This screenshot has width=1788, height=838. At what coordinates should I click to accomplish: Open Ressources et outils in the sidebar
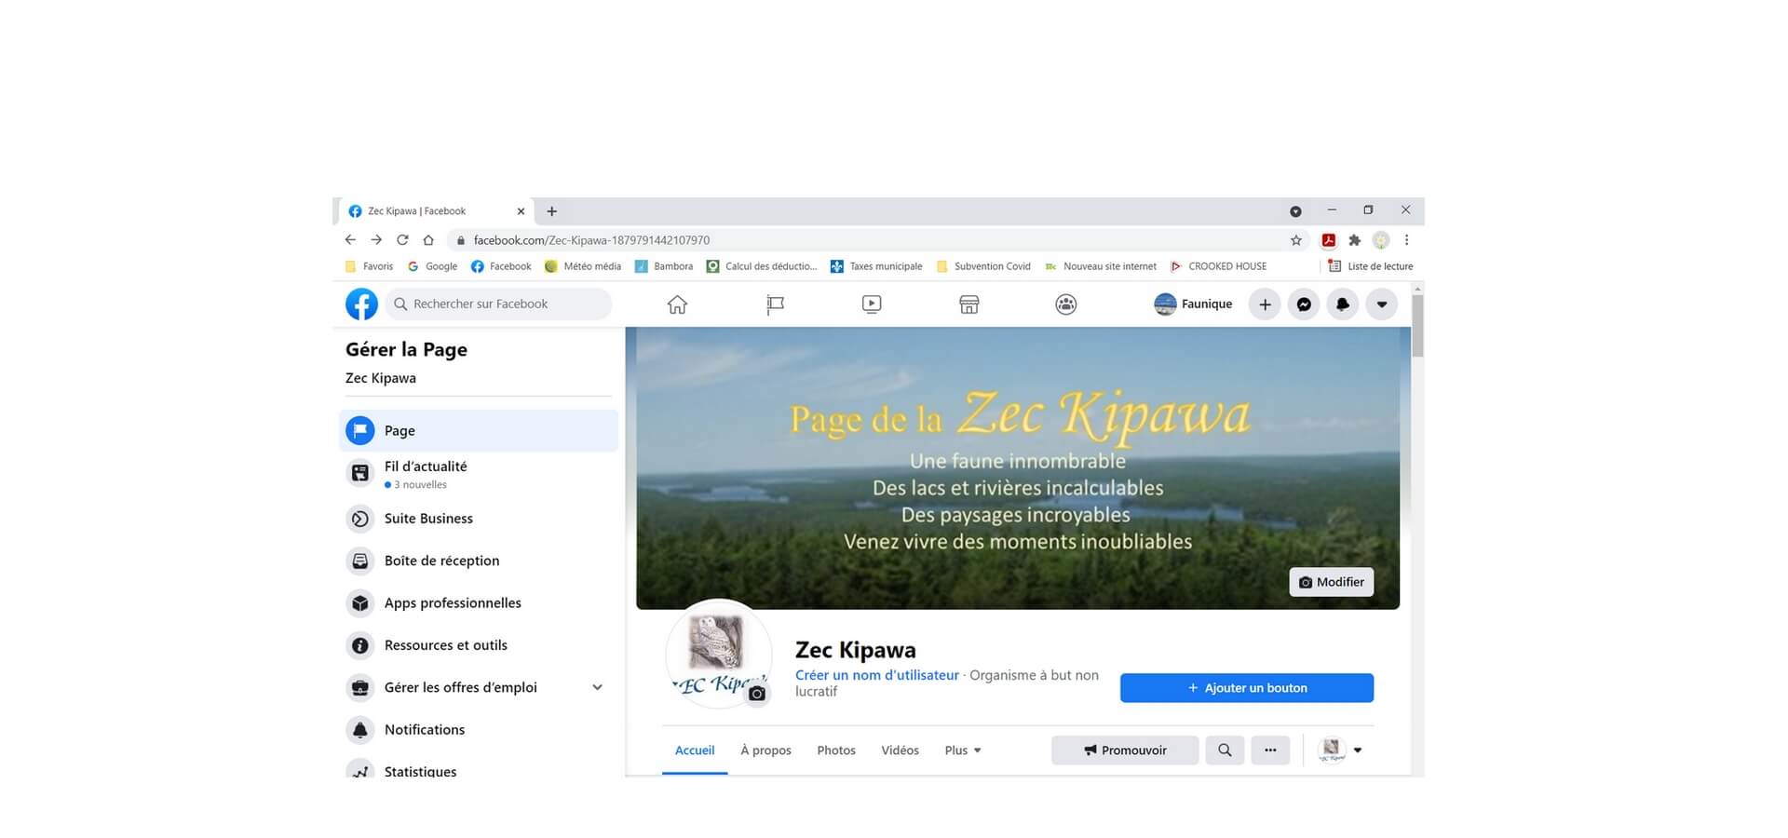tap(479, 645)
